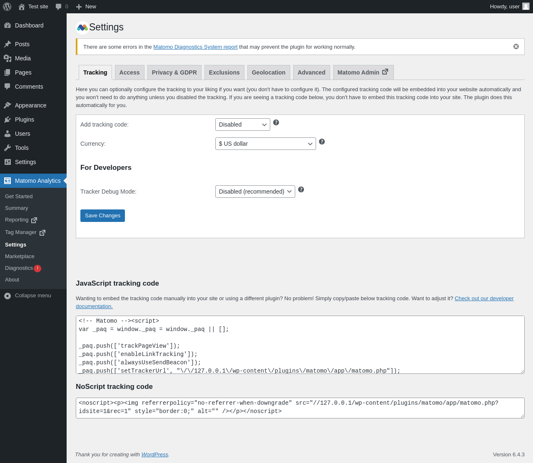Click the JavaScript tracking code heading
This screenshot has height=463, width=533.
click(x=117, y=284)
